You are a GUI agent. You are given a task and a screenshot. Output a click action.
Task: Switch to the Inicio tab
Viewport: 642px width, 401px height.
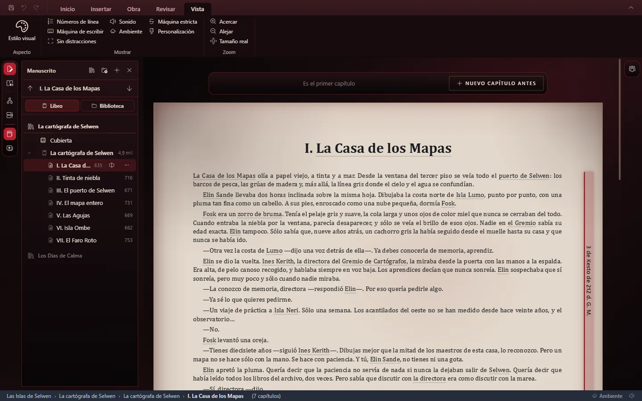[x=68, y=9]
